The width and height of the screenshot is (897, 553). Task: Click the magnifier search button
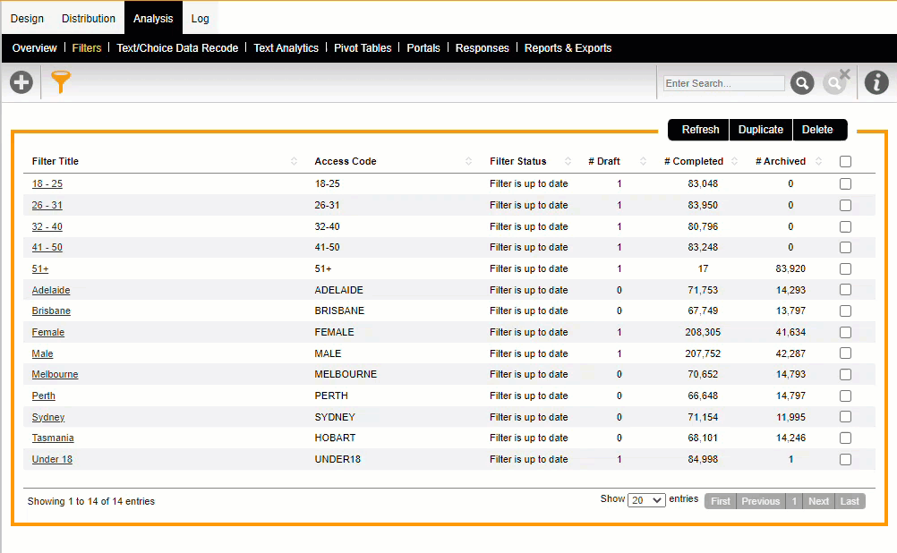click(802, 83)
